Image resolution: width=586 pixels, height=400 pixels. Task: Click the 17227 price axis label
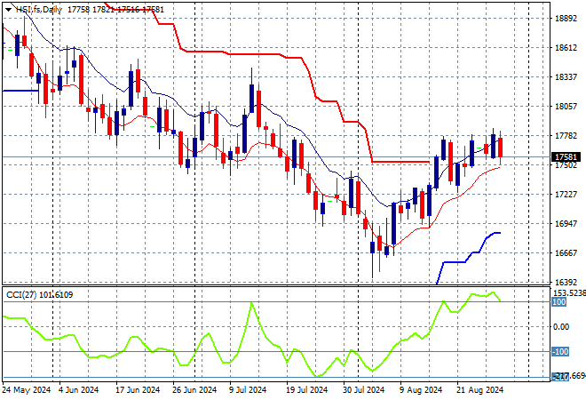566,194
